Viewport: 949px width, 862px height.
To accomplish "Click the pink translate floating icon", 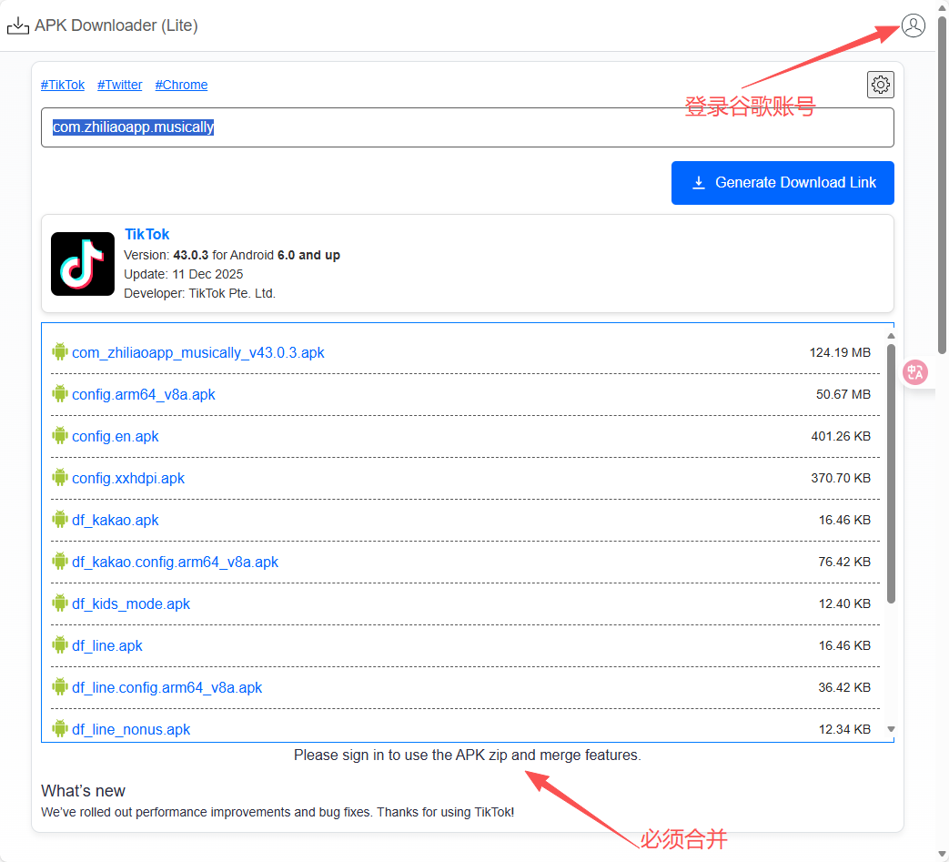I will [914, 371].
